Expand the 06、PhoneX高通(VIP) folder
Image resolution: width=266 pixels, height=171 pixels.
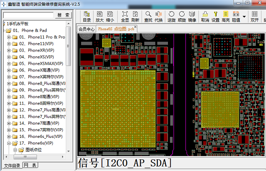click(9, 70)
